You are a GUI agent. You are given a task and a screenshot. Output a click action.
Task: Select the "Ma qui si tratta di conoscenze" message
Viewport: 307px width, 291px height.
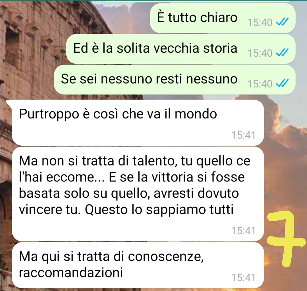(138, 265)
